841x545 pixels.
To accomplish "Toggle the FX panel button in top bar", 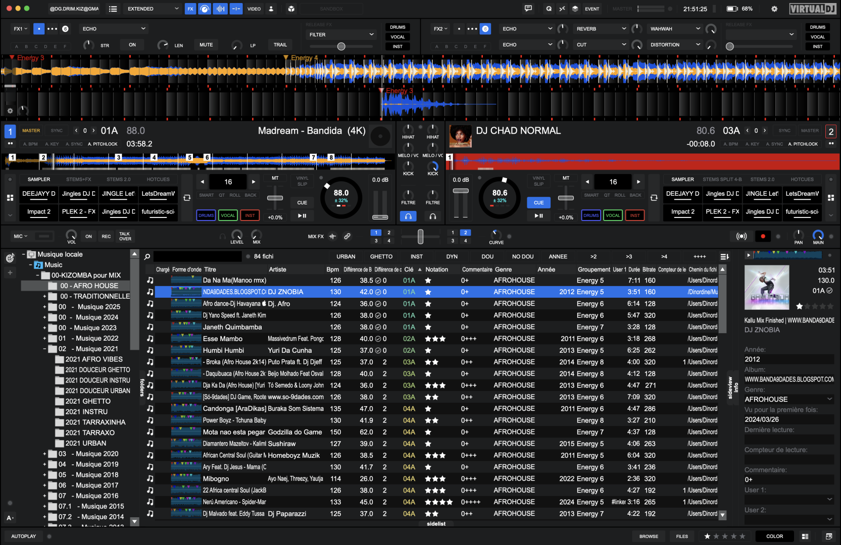I will [x=190, y=9].
